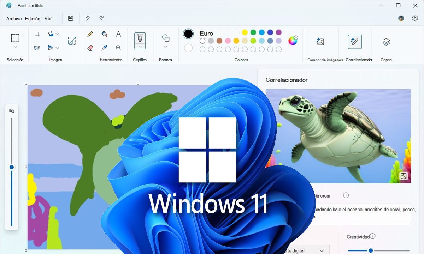Viewport: 424px width, 254px height.
Task: Click the Creatividad slider handle
Action: click(x=371, y=250)
